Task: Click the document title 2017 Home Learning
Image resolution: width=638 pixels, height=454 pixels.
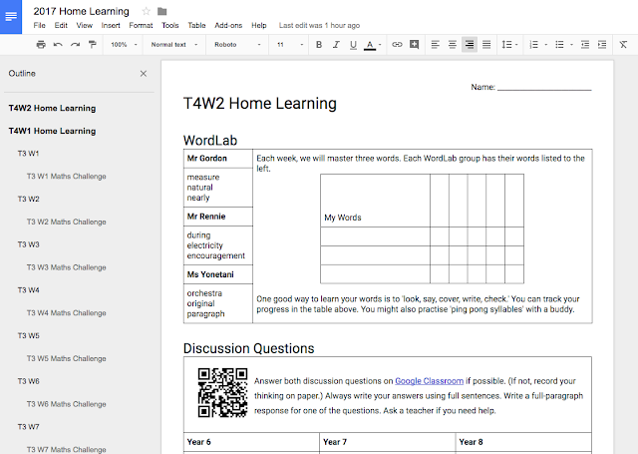Action: tap(81, 11)
